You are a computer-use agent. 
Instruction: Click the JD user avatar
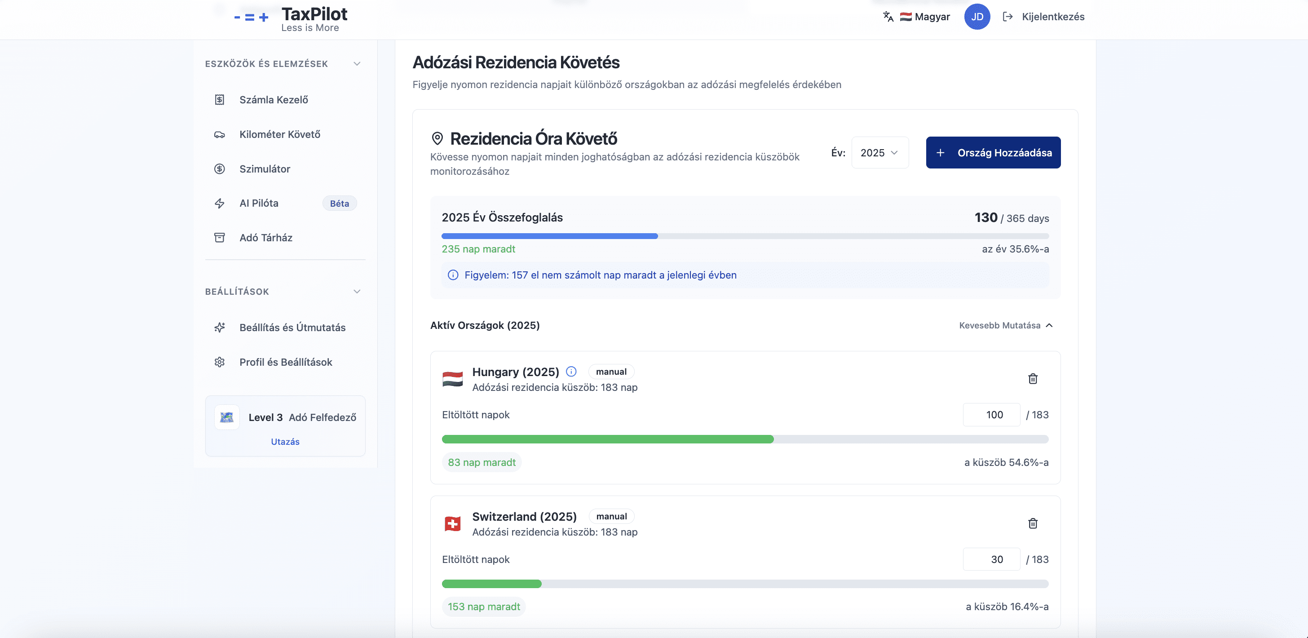coord(977,17)
